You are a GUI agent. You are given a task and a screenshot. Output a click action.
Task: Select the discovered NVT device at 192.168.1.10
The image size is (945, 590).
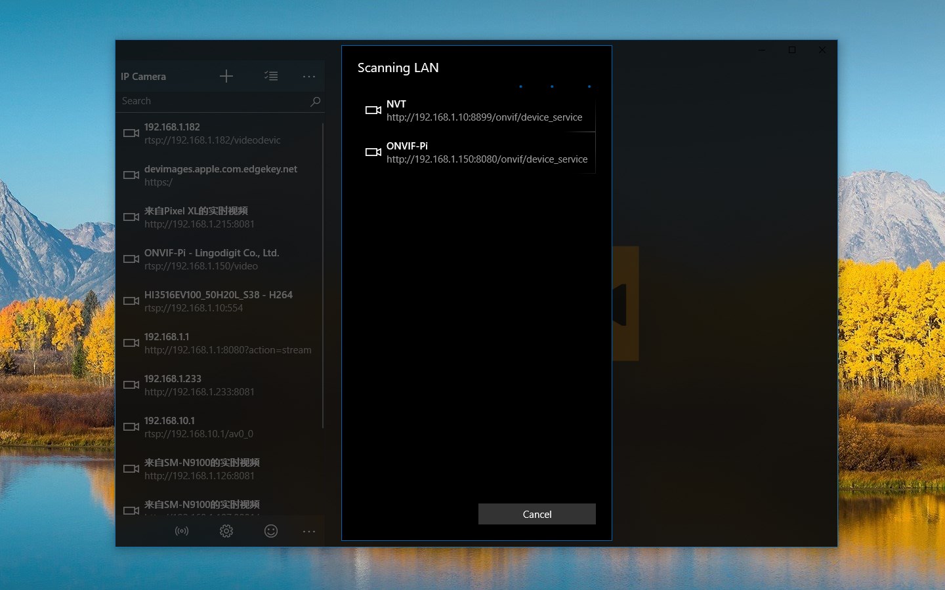pos(484,110)
